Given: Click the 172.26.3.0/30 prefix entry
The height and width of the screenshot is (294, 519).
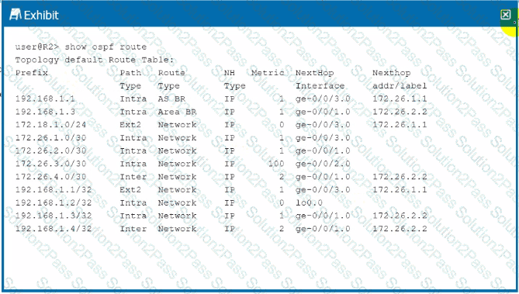Looking at the screenshot, I should [x=50, y=164].
